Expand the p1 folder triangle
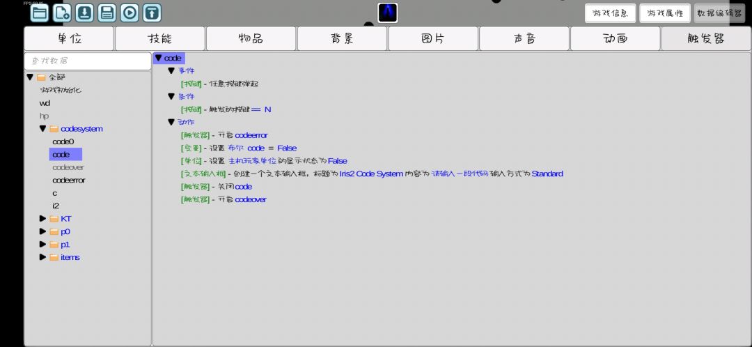 point(42,245)
